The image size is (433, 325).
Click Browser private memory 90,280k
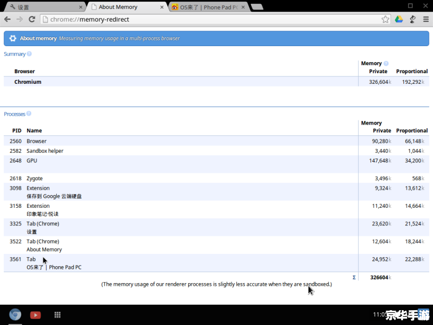click(x=382, y=141)
